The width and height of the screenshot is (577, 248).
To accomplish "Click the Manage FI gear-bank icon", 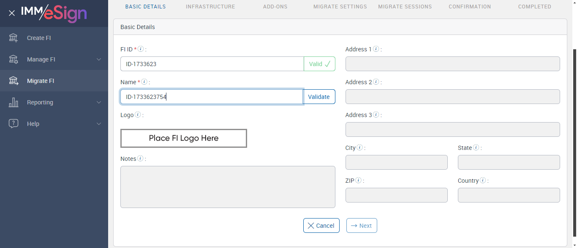I will tap(14, 59).
